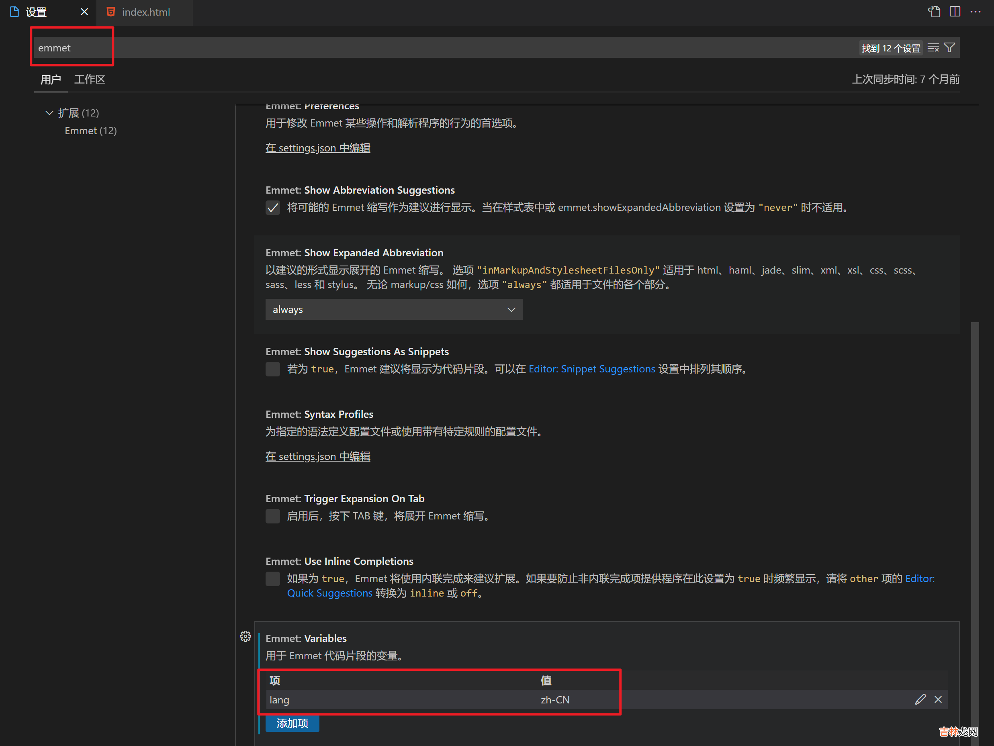Click the HTML5 icon on index.html tab
This screenshot has height=746, width=994.
(x=110, y=12)
